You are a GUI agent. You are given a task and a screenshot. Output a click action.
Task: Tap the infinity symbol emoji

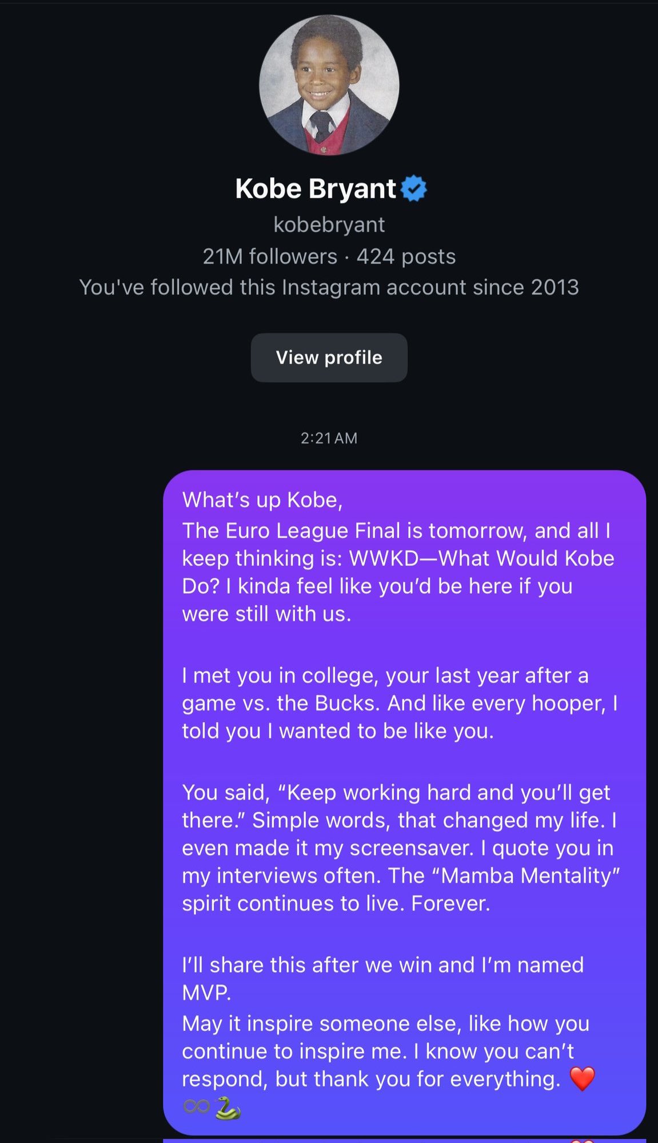pyautogui.click(x=196, y=1107)
